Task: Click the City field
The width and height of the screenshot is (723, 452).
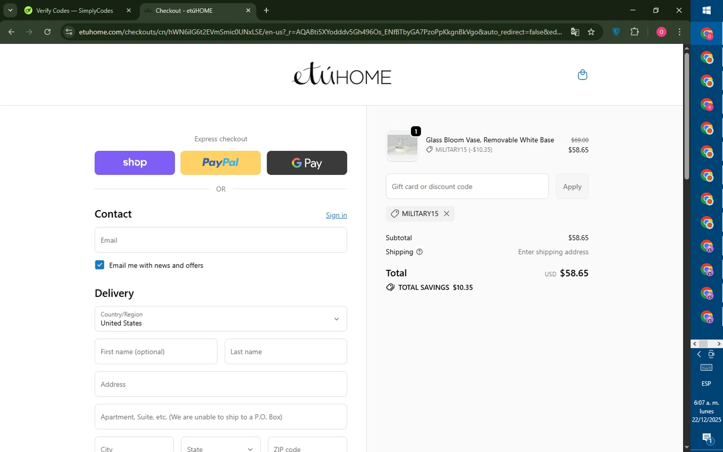Action: (134, 445)
